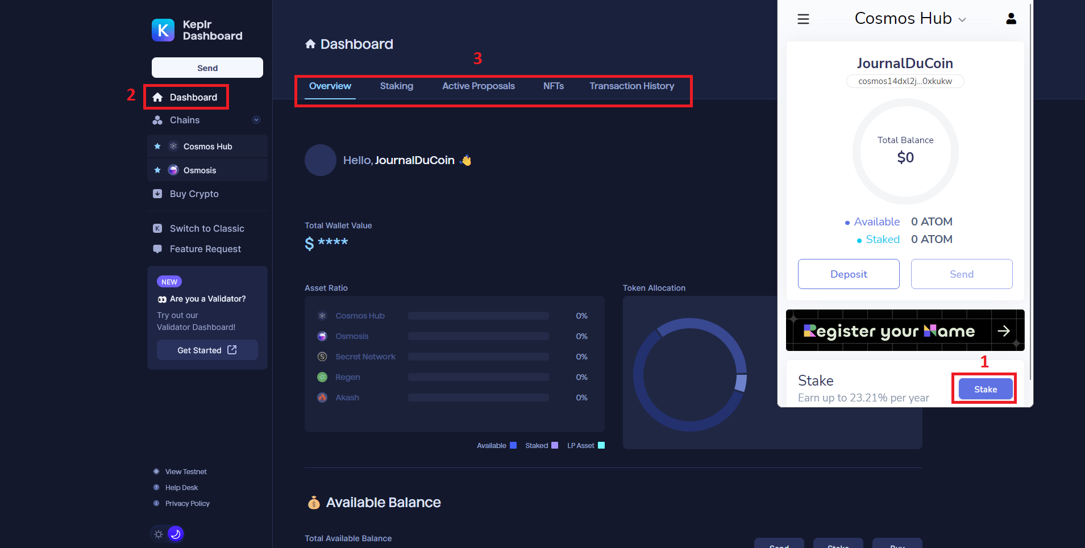Screen dimensions: 1085x548
Task: Click the Akash icon in Asset Ratio
Action: click(322, 398)
